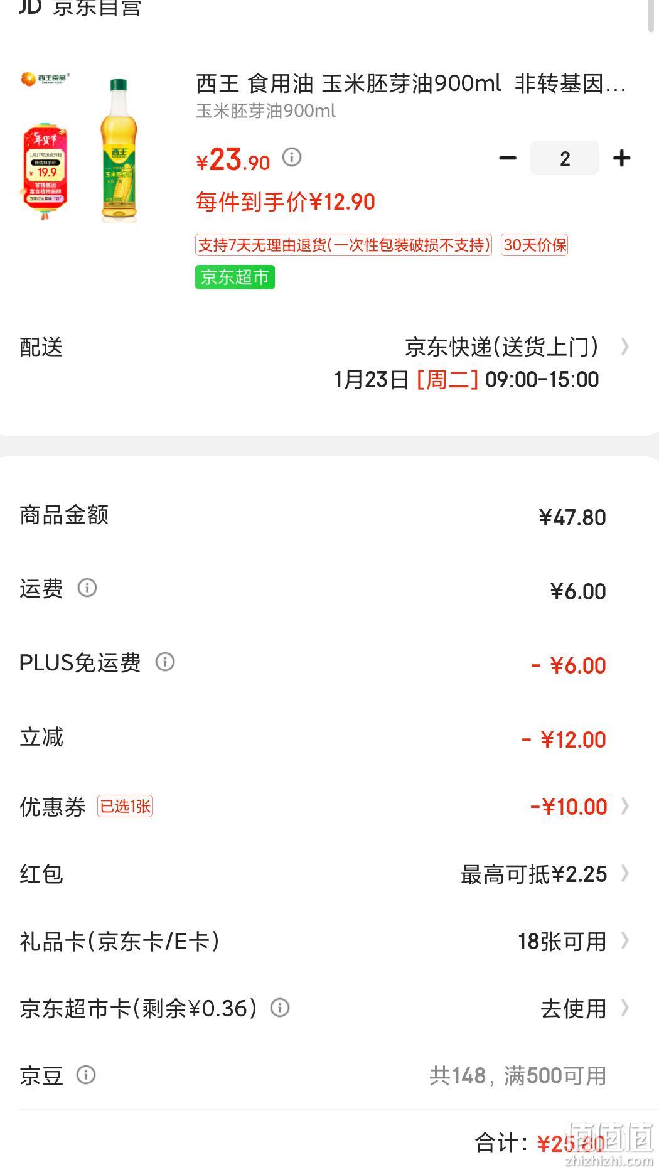This screenshot has height=1172, width=659.
Task: Tap the info icon beside price ¥23.90
Action: click(292, 157)
